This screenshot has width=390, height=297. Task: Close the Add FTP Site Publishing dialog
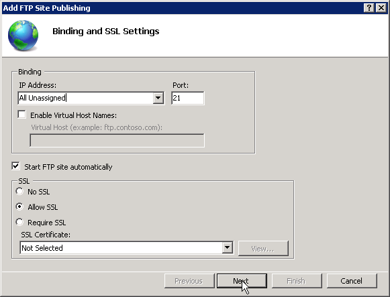381,8
